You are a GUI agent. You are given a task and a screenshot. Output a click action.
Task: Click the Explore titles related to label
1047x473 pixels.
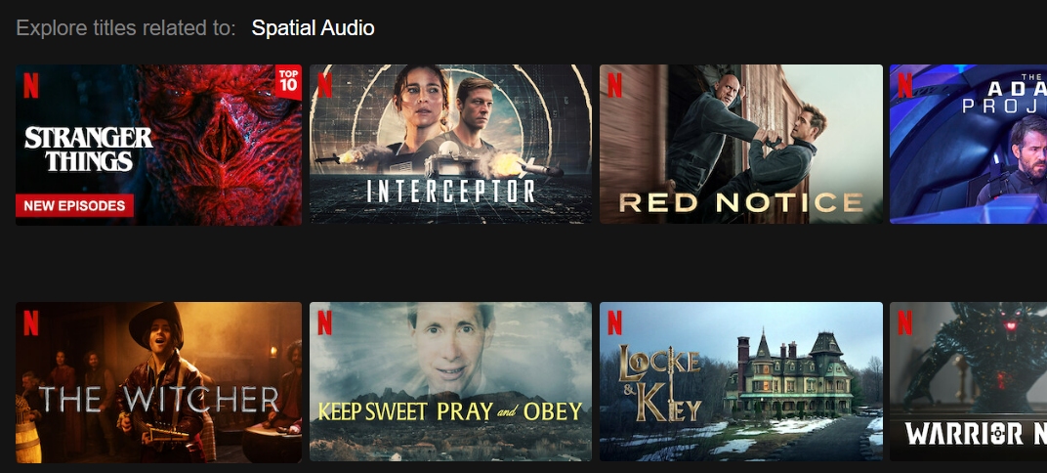(x=126, y=28)
